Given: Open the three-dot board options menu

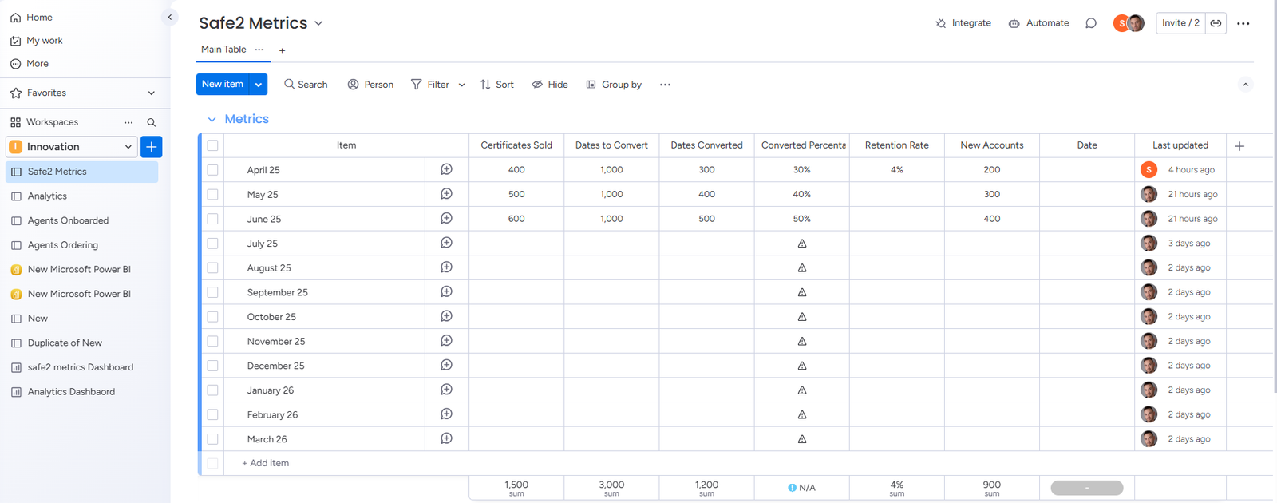Looking at the screenshot, I should (x=1243, y=23).
